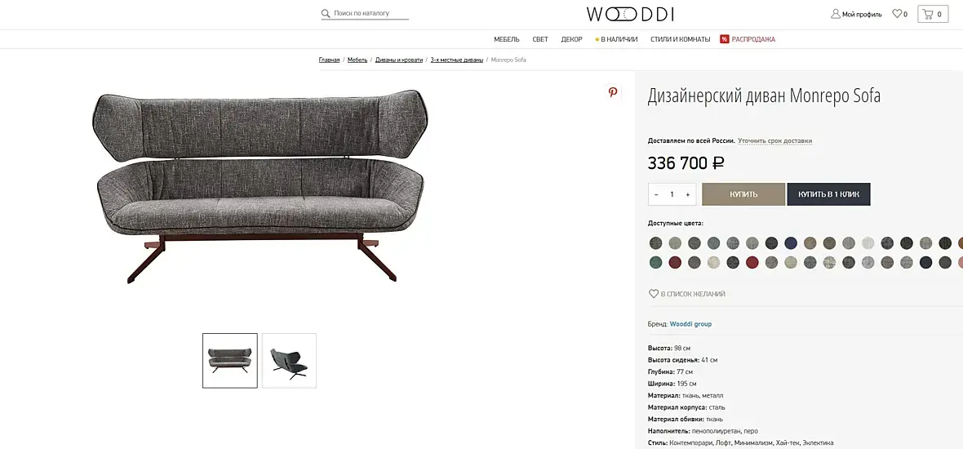This screenshot has height=449, width=963.
Task: Open the Свет menu item
Action: tap(539, 39)
